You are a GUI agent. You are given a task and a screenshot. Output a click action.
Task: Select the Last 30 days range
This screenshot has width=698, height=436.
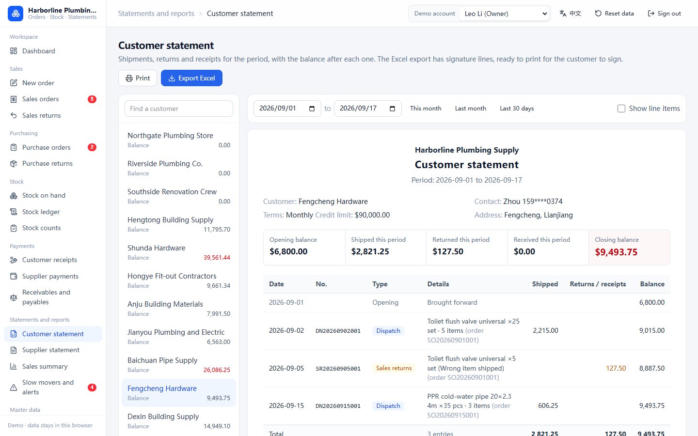click(517, 109)
